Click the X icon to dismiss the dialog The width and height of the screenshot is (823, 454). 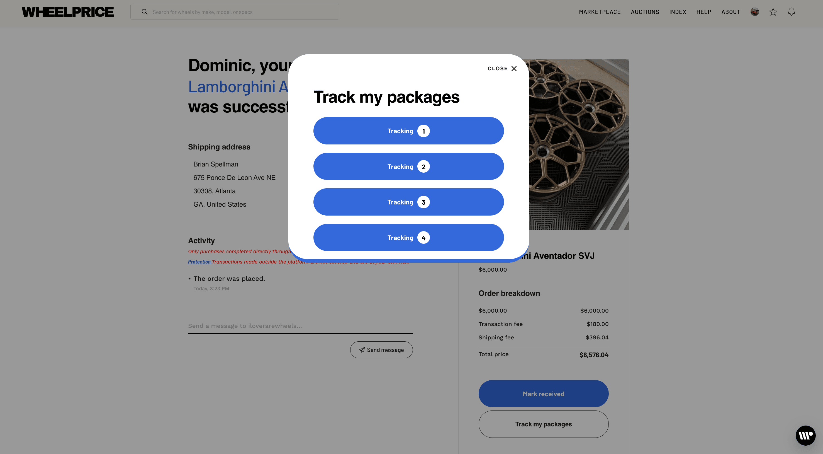514,68
